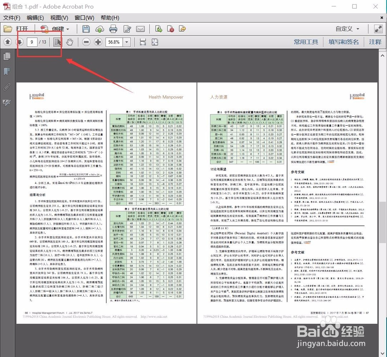This screenshot has height=357, width=387.
Task: Show signatures side panel
Action: pyautogui.click(x=7, y=102)
